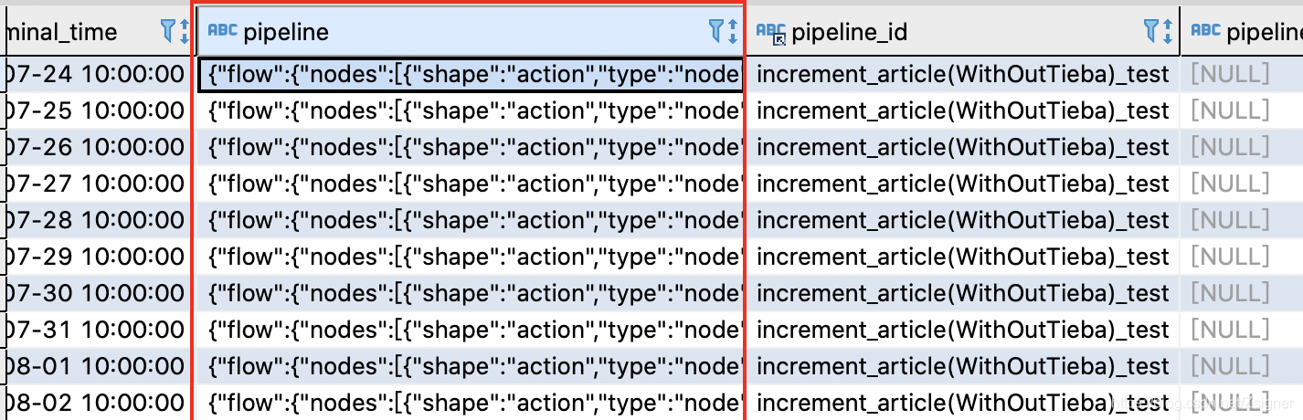Select pipeline JSON cell in 07-27 row
Image resolution: width=1303 pixels, height=420 pixels.
tap(471, 184)
